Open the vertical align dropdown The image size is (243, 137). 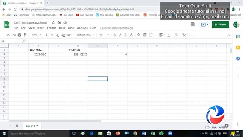tap(170, 35)
